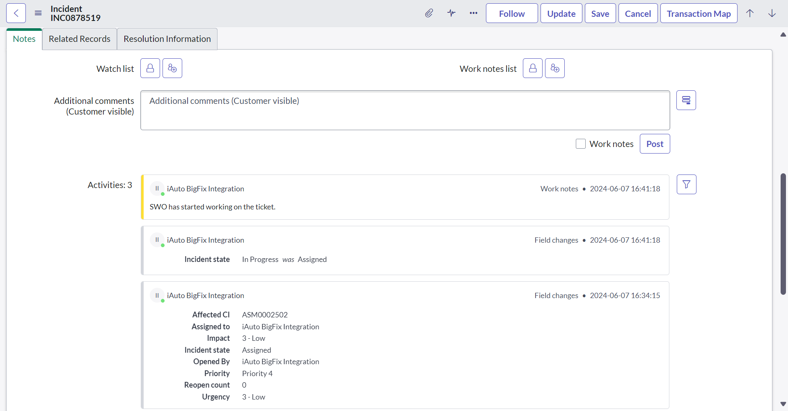This screenshot has width=788, height=411.
Task: Click the paperclip attachments icon
Action: tap(429, 14)
